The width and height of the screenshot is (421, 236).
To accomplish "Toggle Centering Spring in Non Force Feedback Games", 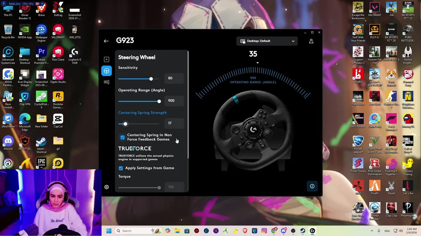I will point(123,137).
